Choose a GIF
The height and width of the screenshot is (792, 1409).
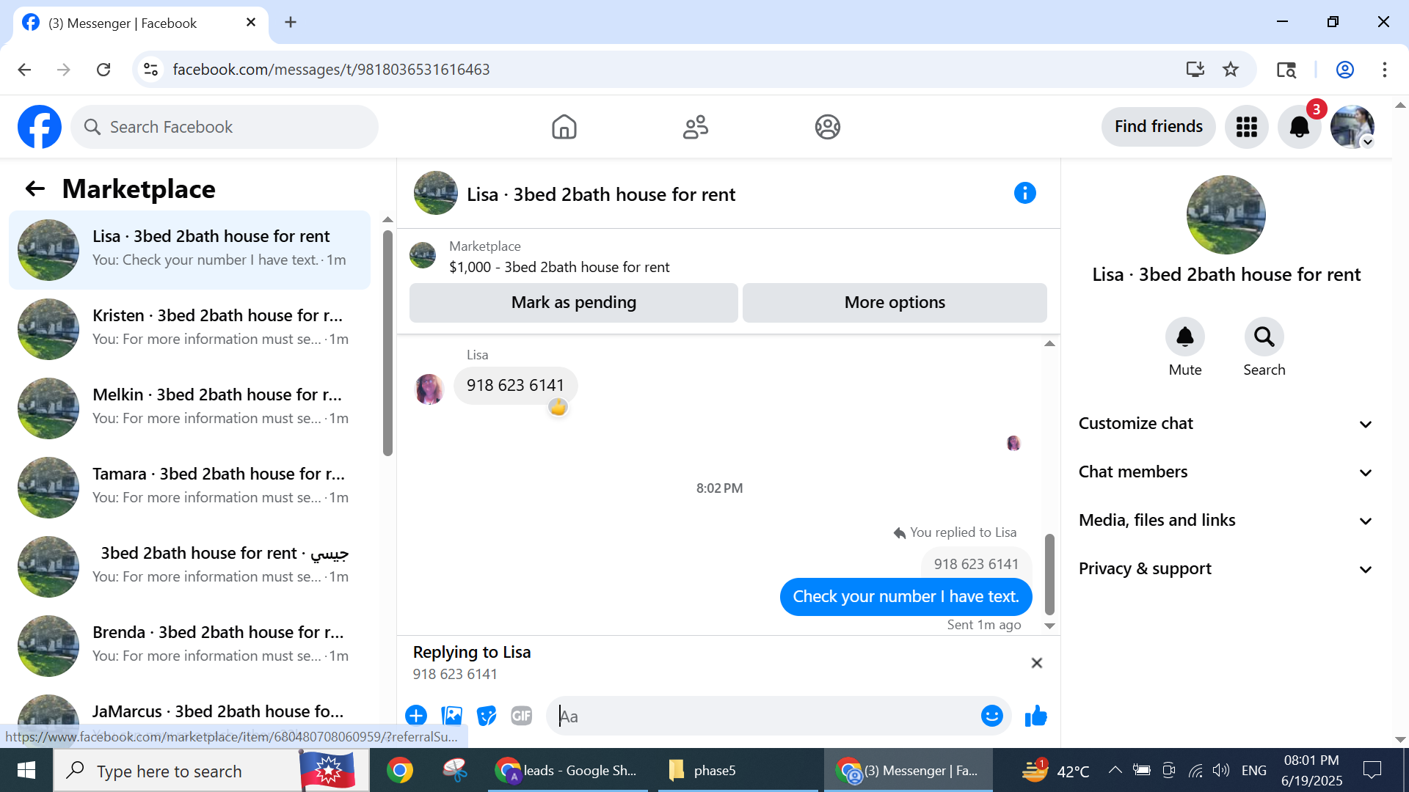click(522, 716)
